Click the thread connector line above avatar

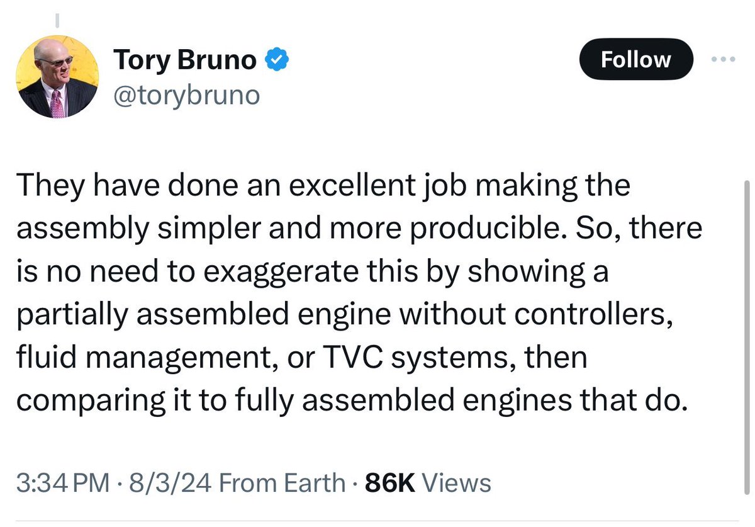click(x=57, y=20)
